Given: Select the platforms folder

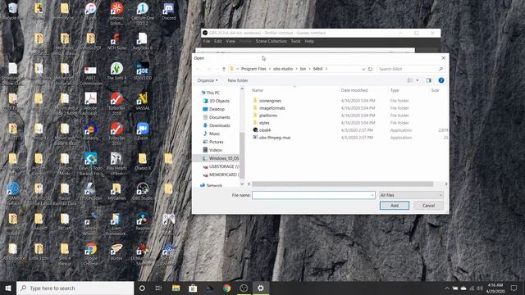Looking at the screenshot, I should [268, 116].
